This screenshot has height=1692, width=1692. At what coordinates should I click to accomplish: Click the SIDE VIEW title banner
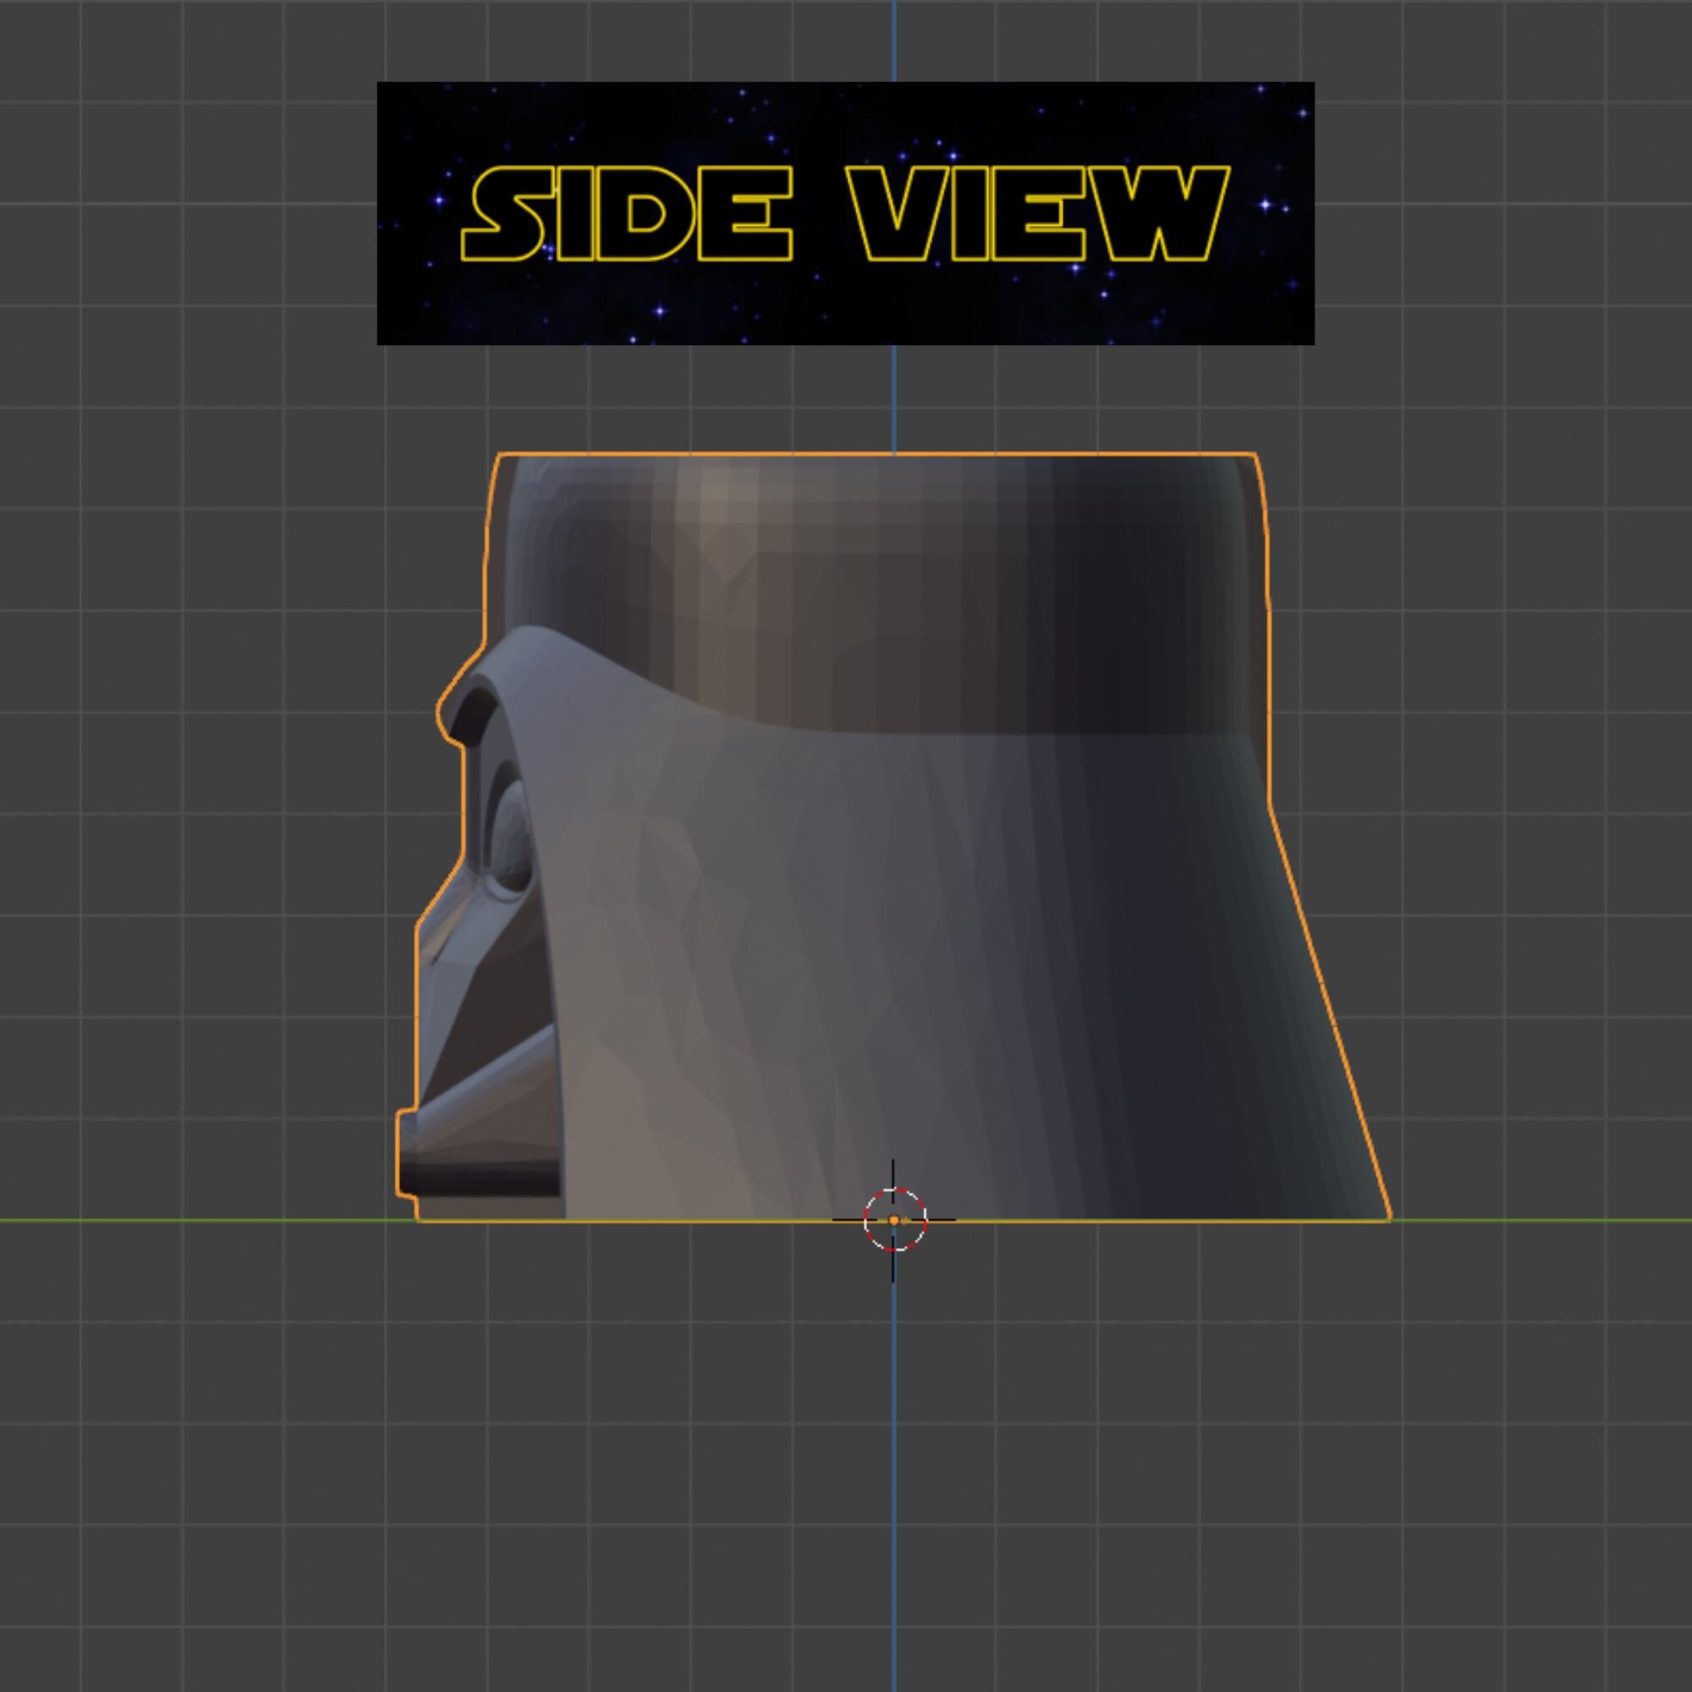coord(845,213)
